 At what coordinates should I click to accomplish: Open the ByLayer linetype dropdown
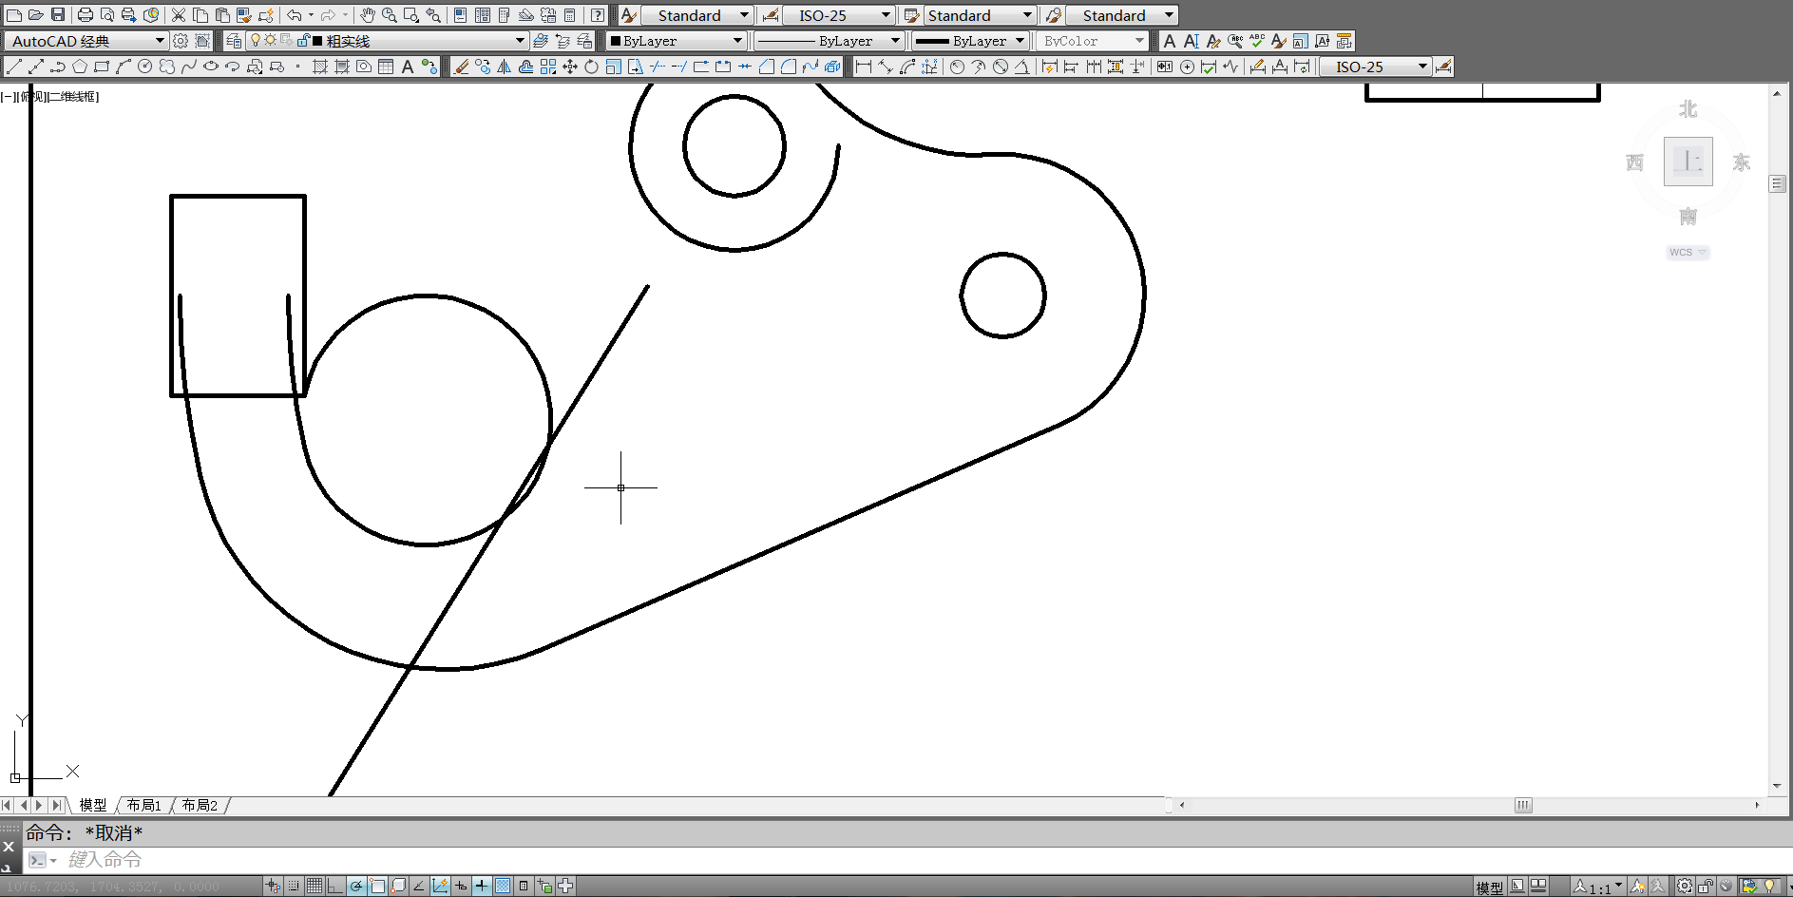click(894, 41)
